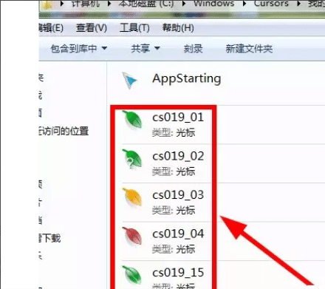
Task: Open the 帮助(H) menu
Action: pos(178,27)
